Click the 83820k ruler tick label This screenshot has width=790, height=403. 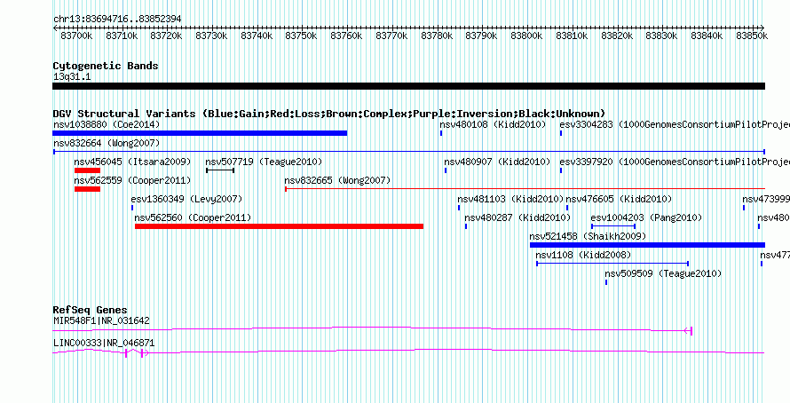[x=616, y=36]
